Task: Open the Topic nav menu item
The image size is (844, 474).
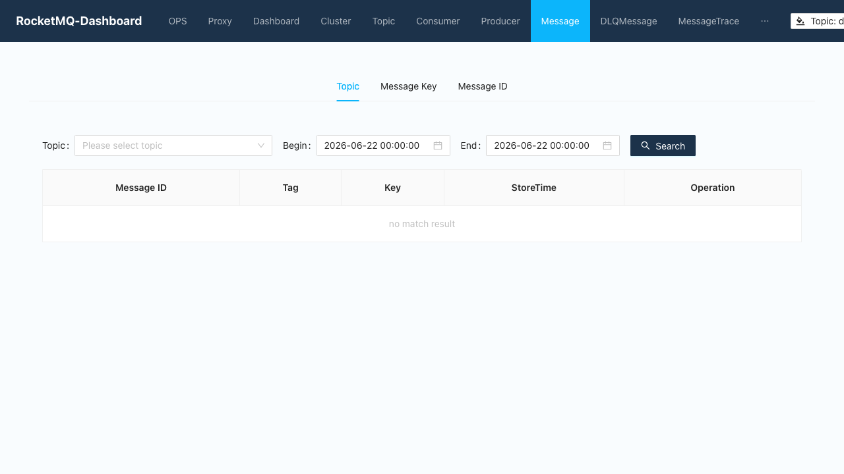Action: pyautogui.click(x=384, y=21)
